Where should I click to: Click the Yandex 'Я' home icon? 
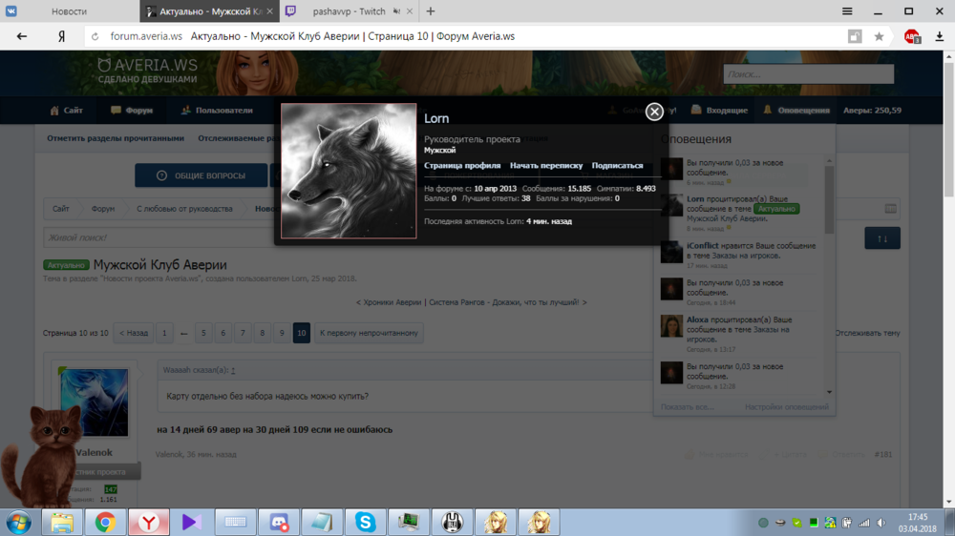point(61,36)
